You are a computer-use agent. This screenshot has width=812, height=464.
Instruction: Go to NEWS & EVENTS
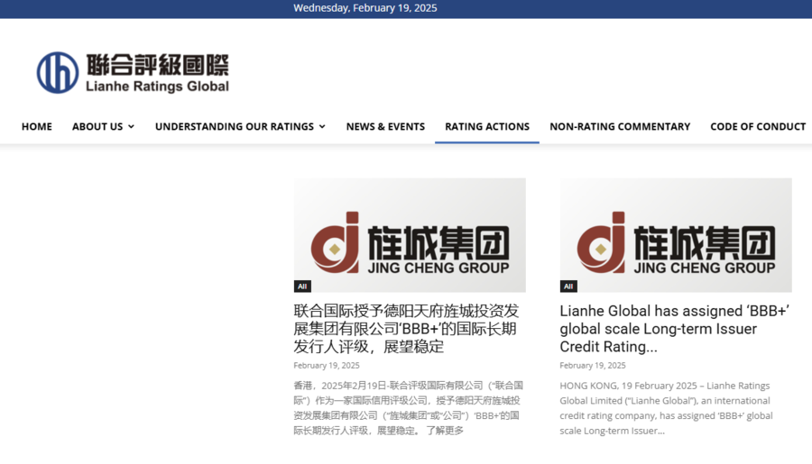click(x=385, y=127)
